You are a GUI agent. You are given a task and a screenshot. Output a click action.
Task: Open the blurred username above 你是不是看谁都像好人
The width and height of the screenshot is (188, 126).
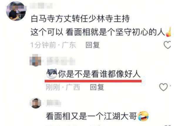[61, 61]
